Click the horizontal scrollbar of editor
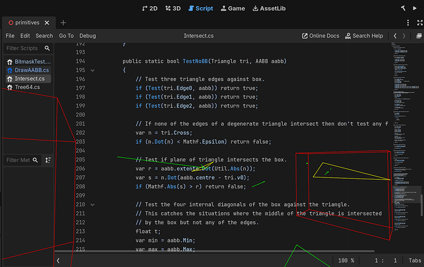Screen dimensions: 424x267 click(214, 251)
